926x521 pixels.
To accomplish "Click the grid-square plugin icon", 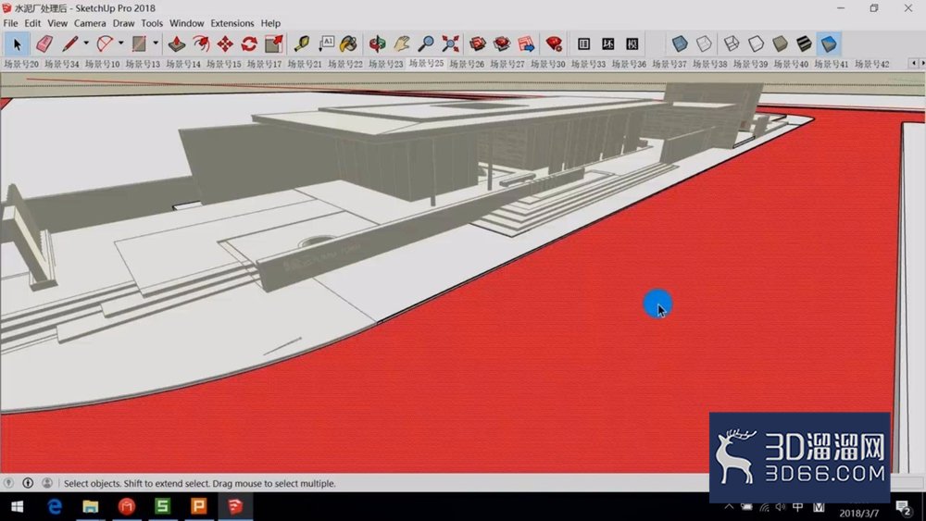I will [x=583, y=43].
